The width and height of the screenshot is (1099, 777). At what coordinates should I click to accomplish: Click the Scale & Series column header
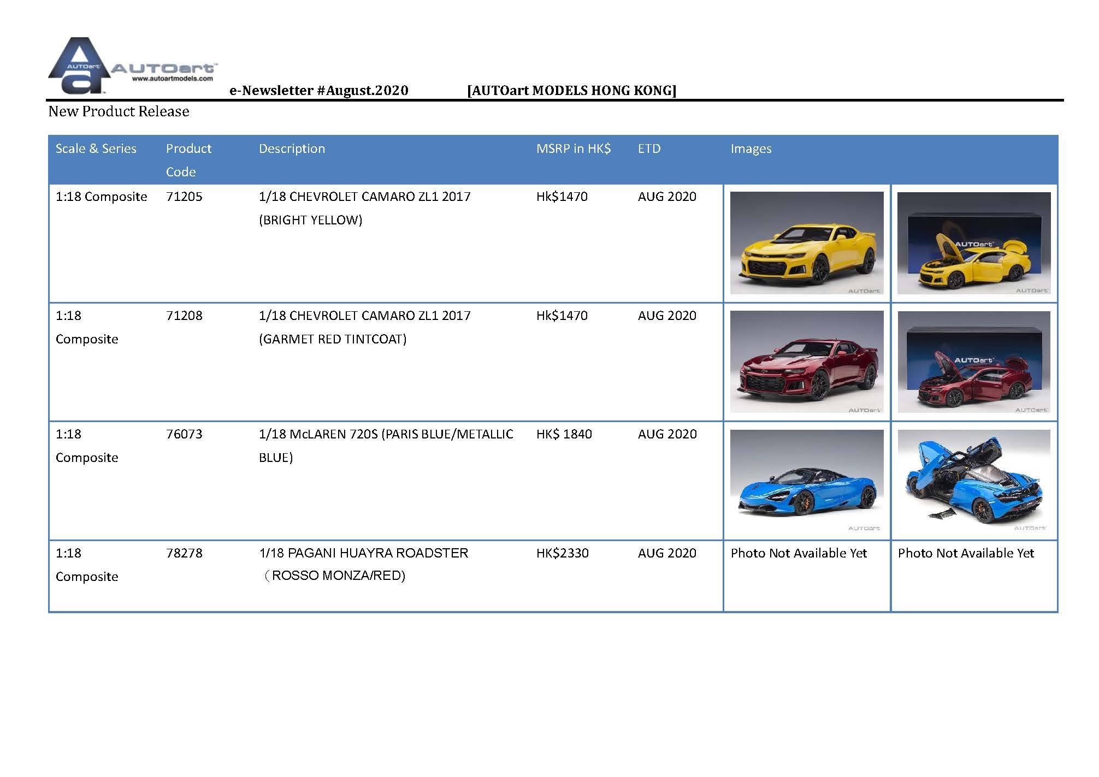pyautogui.click(x=96, y=149)
